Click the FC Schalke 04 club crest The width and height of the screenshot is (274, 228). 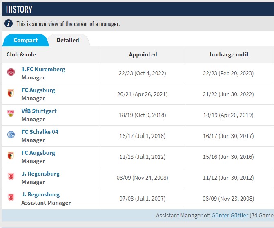pyautogui.click(x=11, y=135)
